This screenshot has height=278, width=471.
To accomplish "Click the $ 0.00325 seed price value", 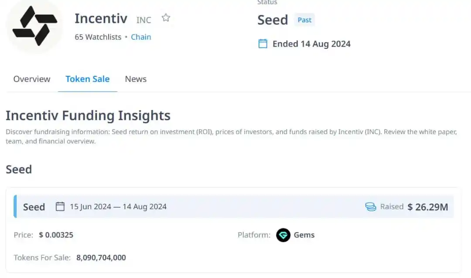I will coord(56,235).
